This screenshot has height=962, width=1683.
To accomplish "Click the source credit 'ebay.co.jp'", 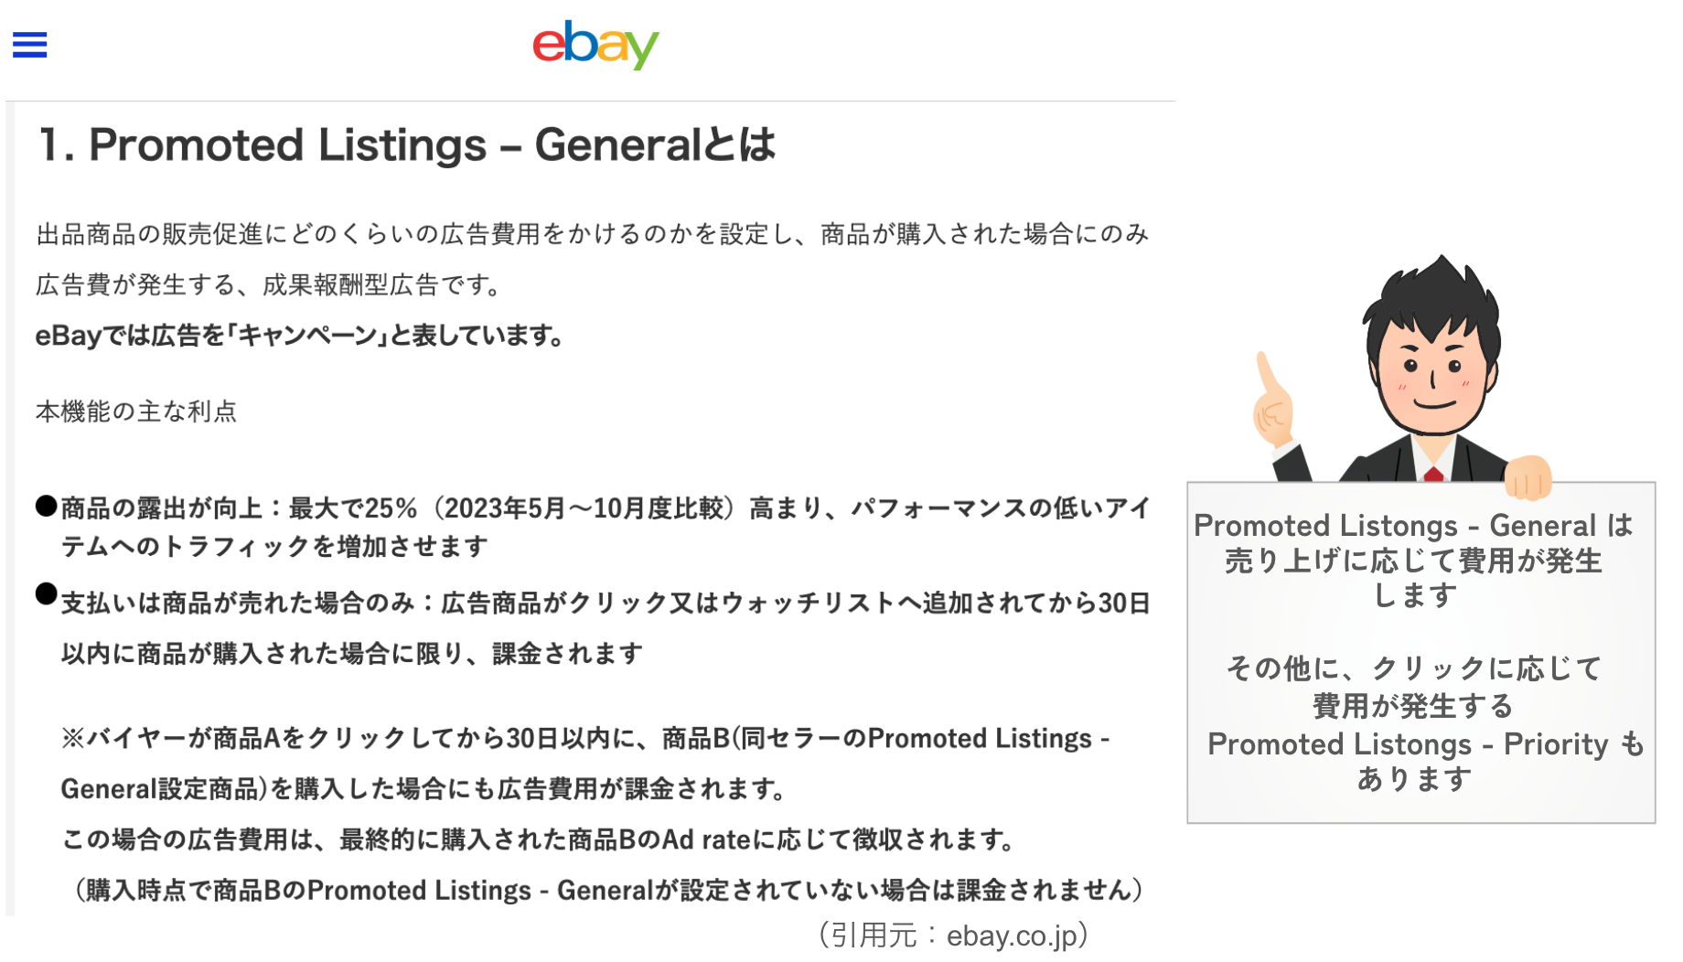I will tap(1012, 935).
